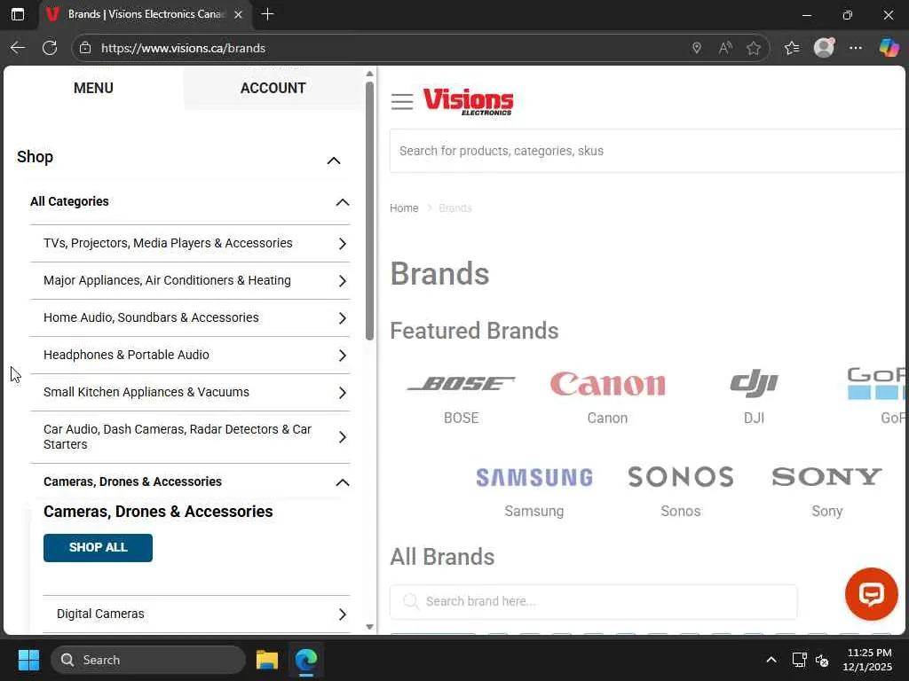This screenshot has height=681, width=909.
Task: Open a new browser tab
Action: click(267, 14)
